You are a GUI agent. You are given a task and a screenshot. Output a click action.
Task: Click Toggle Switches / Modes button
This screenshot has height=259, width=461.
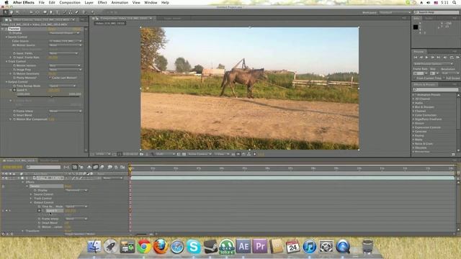point(80,234)
